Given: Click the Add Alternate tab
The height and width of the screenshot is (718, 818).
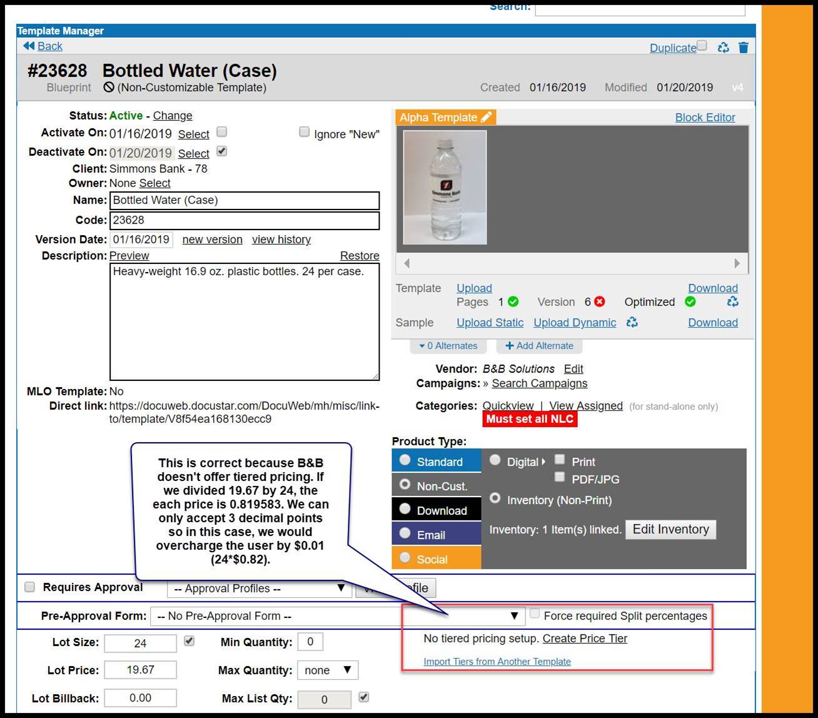Looking at the screenshot, I should 539,346.
